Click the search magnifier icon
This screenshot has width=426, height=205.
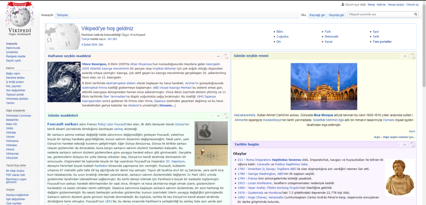416,15
